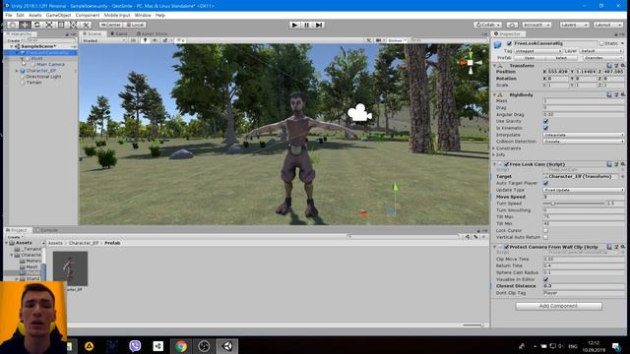Open Rigidbody preset icon

(616, 94)
